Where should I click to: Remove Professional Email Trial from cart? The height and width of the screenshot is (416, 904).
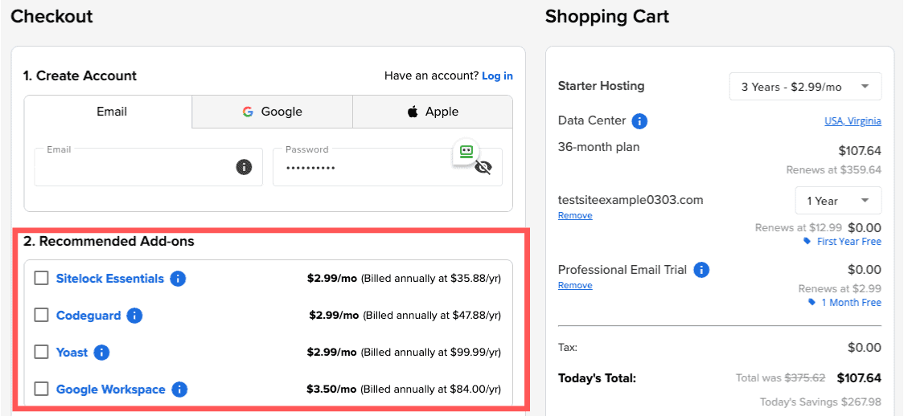[575, 286]
